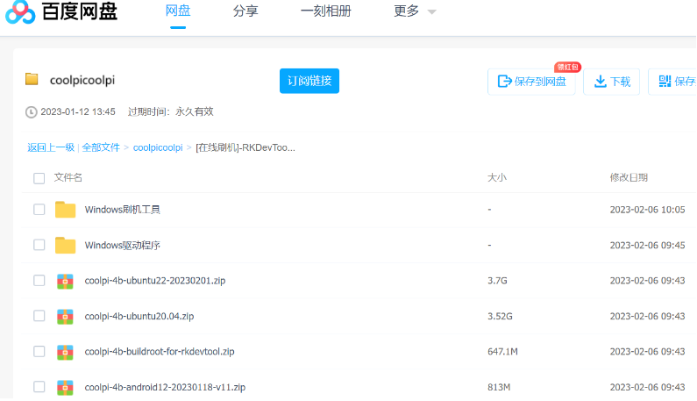Image resolution: width=697 pixels, height=401 pixels.
Task: Click the 813M size value
Action: pos(499,387)
